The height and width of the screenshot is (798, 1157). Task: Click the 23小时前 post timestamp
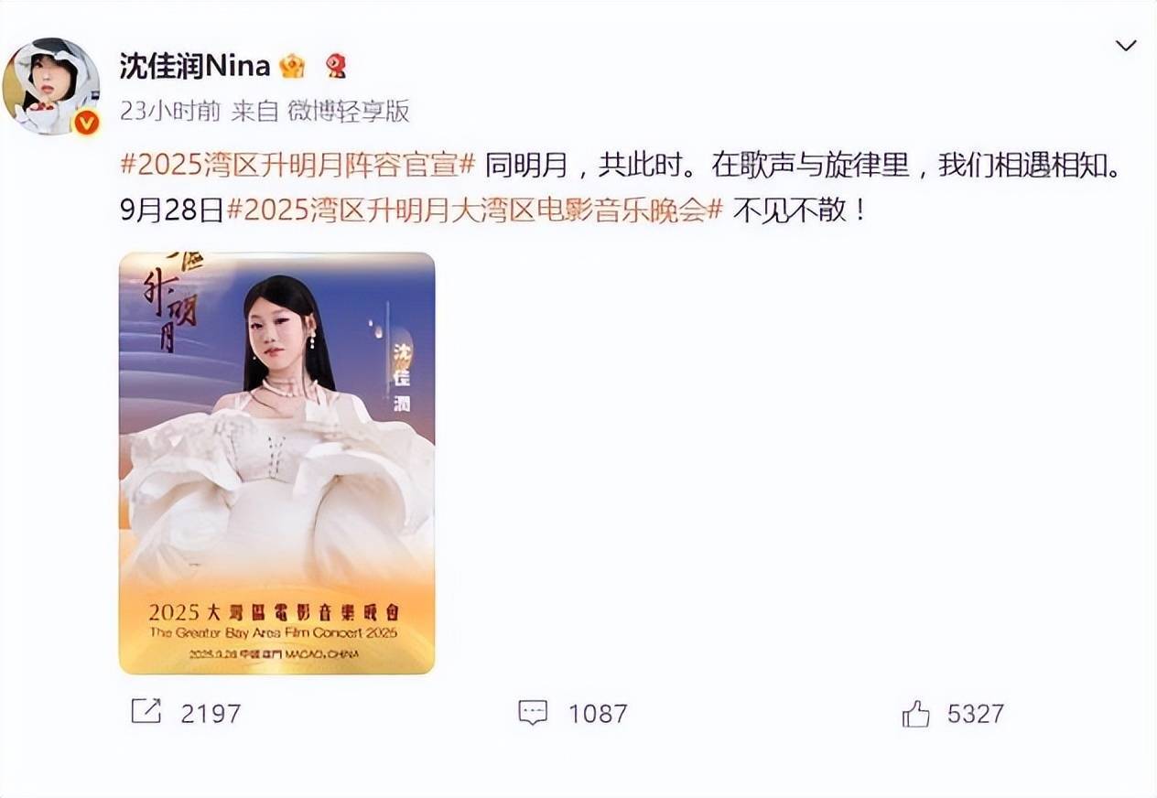(170, 112)
